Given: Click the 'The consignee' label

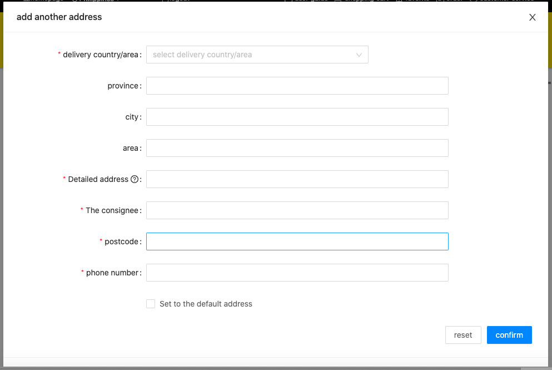Looking at the screenshot, I should (112, 210).
